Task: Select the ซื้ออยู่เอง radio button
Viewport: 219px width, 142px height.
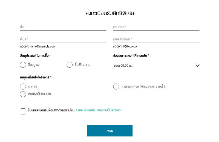Action: tap(23, 65)
